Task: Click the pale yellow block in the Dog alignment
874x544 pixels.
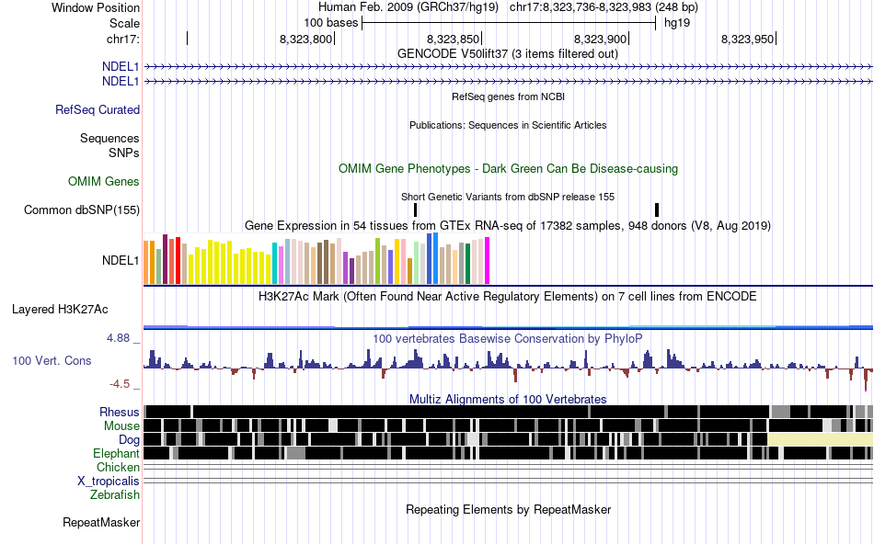Action: point(821,440)
